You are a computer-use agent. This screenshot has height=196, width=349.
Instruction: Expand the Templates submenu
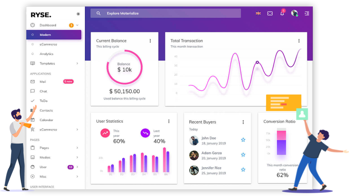(x=77, y=63)
